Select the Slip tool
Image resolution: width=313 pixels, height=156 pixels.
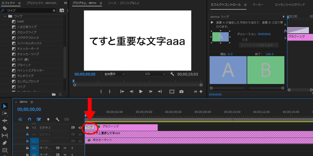(5, 135)
